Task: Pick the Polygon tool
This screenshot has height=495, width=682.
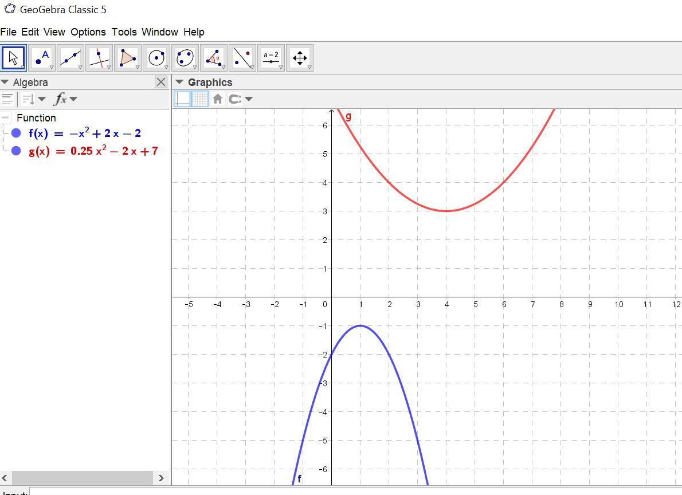Action: tap(128, 58)
